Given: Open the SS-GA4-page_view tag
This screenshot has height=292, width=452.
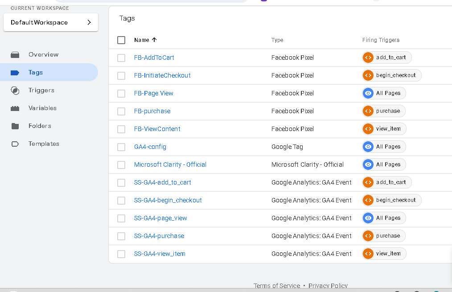Looking at the screenshot, I should tap(160, 218).
